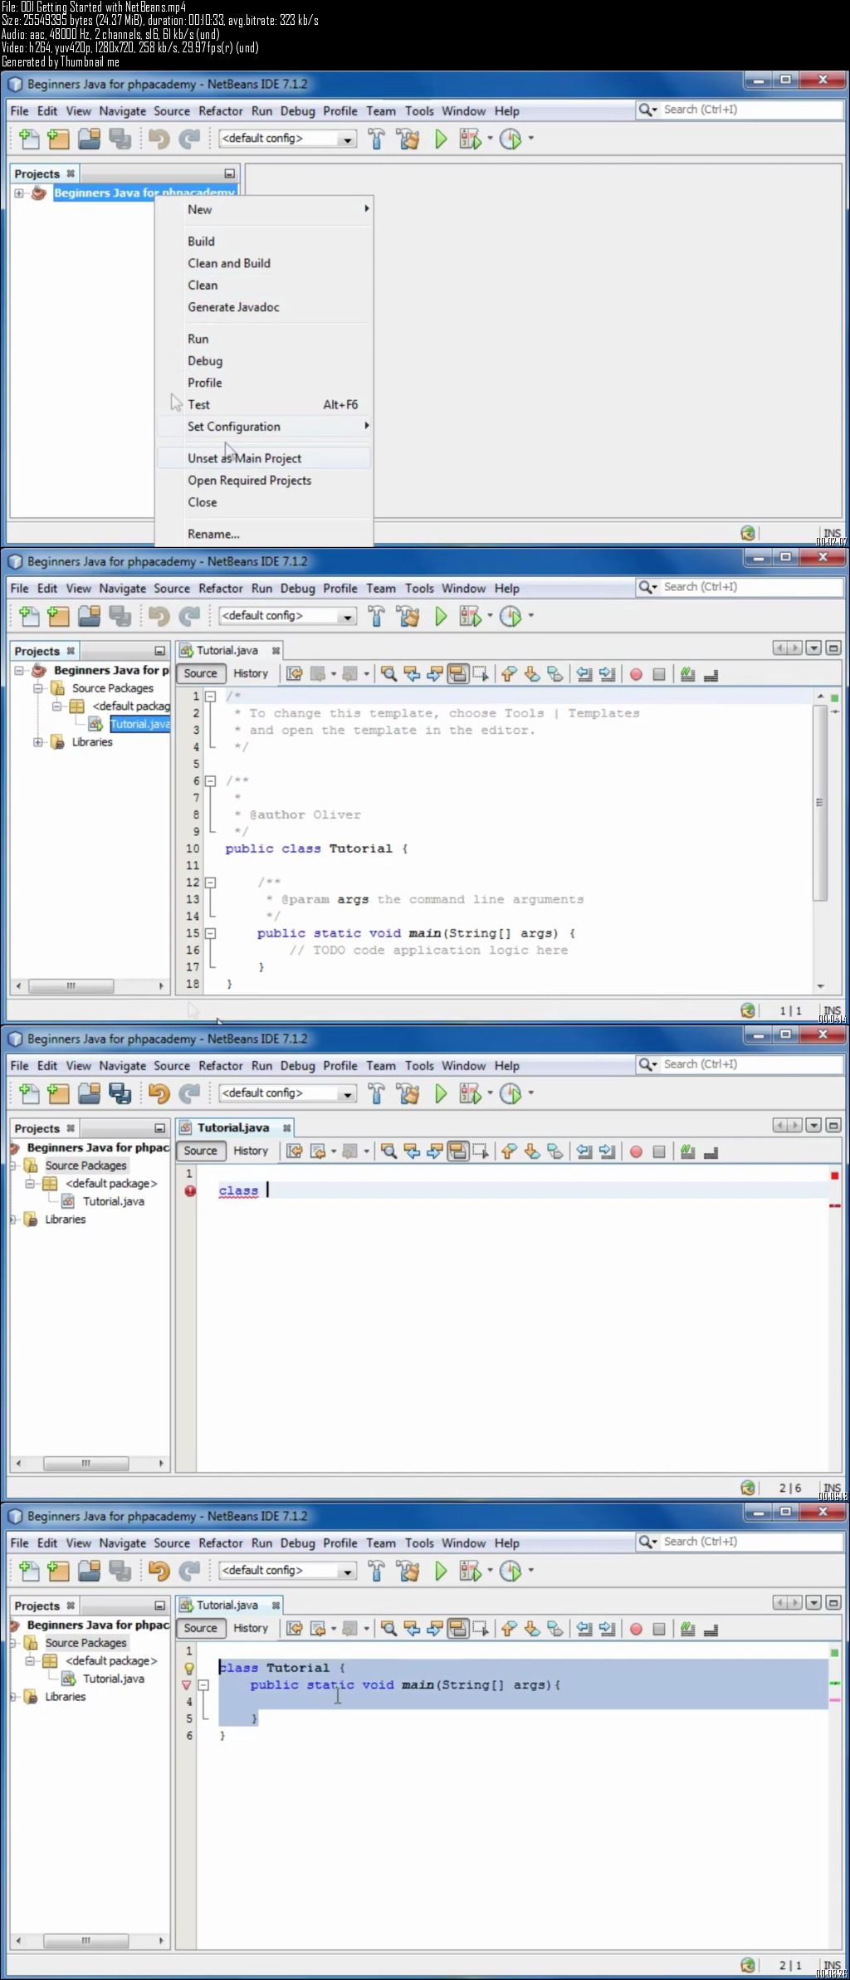Screen dimensions: 850x1980
Task: Toggle Bookmark icon in selected-code editor toolbar
Action: pos(555,1629)
